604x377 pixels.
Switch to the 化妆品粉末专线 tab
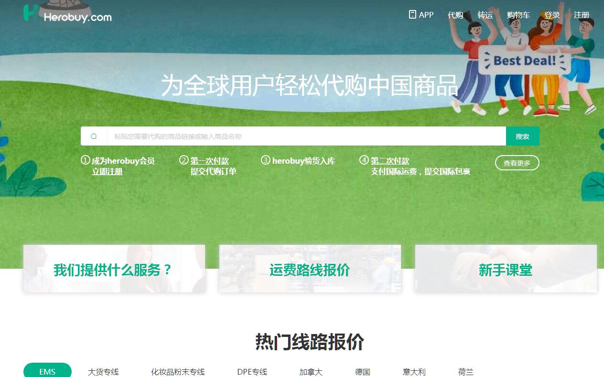[178, 372]
